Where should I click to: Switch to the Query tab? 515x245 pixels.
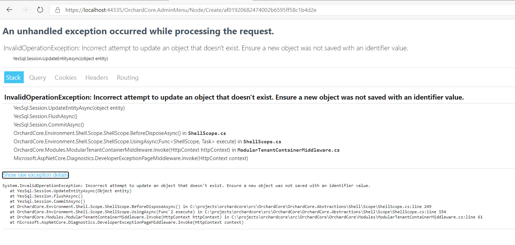37,77
